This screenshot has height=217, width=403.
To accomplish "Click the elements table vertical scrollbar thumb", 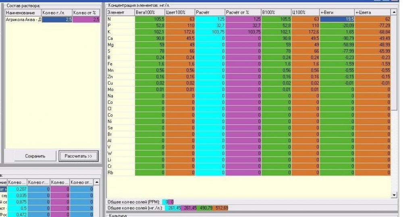I will pyautogui.click(x=394, y=63).
